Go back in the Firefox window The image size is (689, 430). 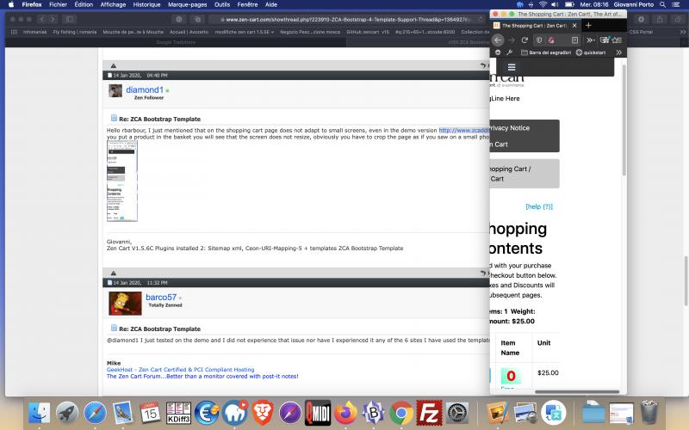(x=498, y=40)
